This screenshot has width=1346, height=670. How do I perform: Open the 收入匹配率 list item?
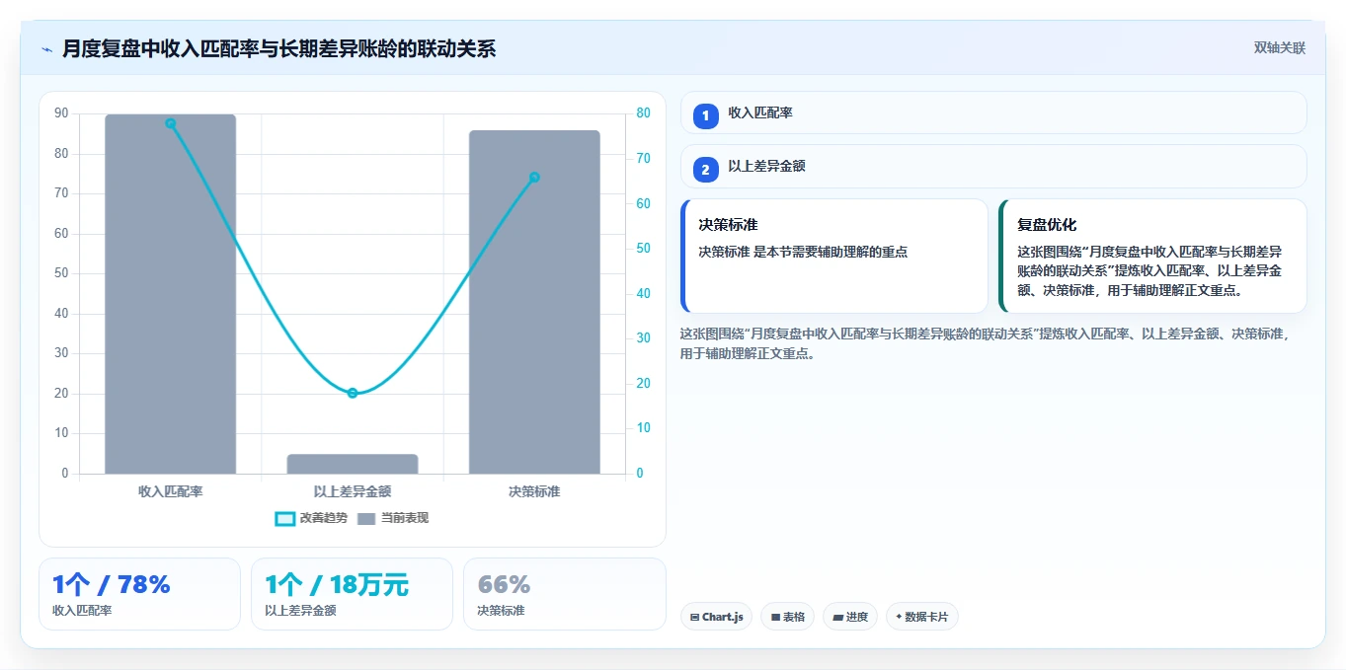pyautogui.click(x=993, y=112)
